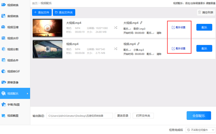Click the 大视频.mp4 source file name
Viewport: 216px width, 134px height.
click(74, 23)
